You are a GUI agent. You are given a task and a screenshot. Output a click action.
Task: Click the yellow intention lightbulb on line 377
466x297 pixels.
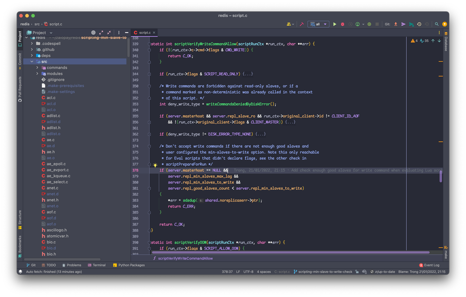(x=155, y=165)
